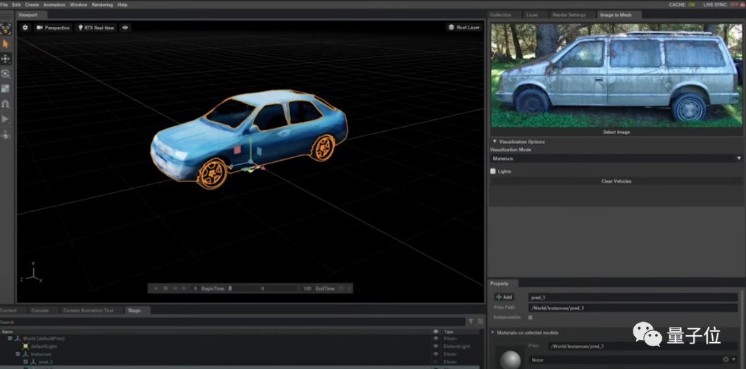Image resolution: width=746 pixels, height=369 pixels.
Task: Open the Visualization Mode Materials dropdown
Action: 616,158
